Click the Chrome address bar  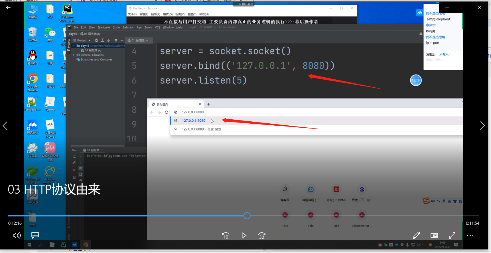(x=316, y=112)
